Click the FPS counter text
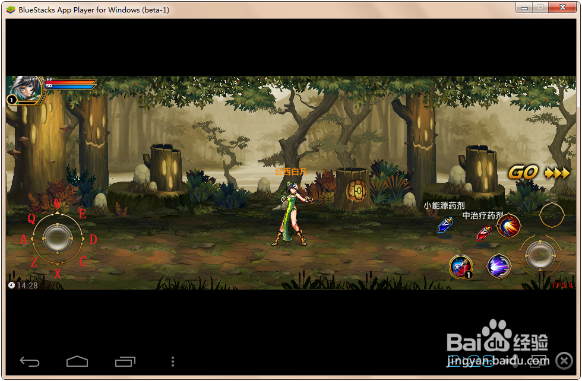This screenshot has height=381, width=582. pos(562,285)
